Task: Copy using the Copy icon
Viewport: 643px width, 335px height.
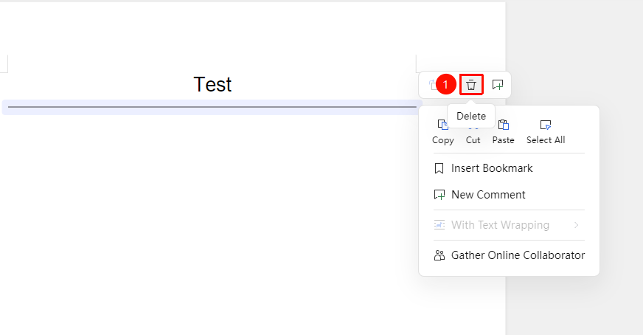Action: click(443, 125)
